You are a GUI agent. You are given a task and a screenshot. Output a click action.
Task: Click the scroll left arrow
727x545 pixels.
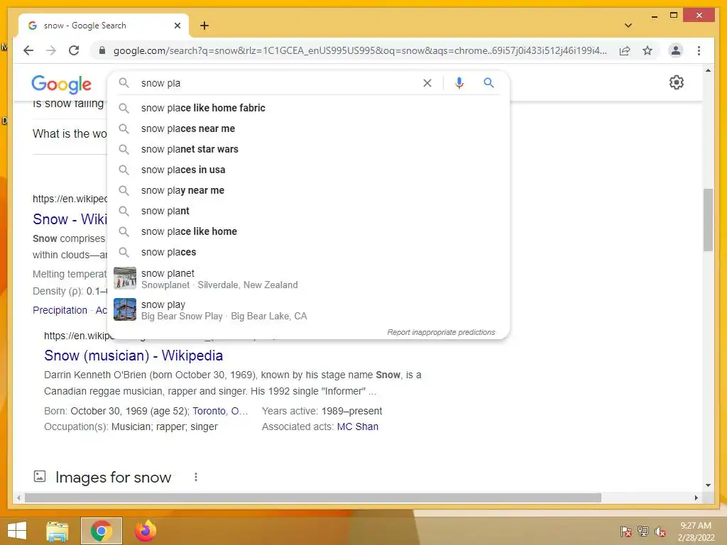18,497
